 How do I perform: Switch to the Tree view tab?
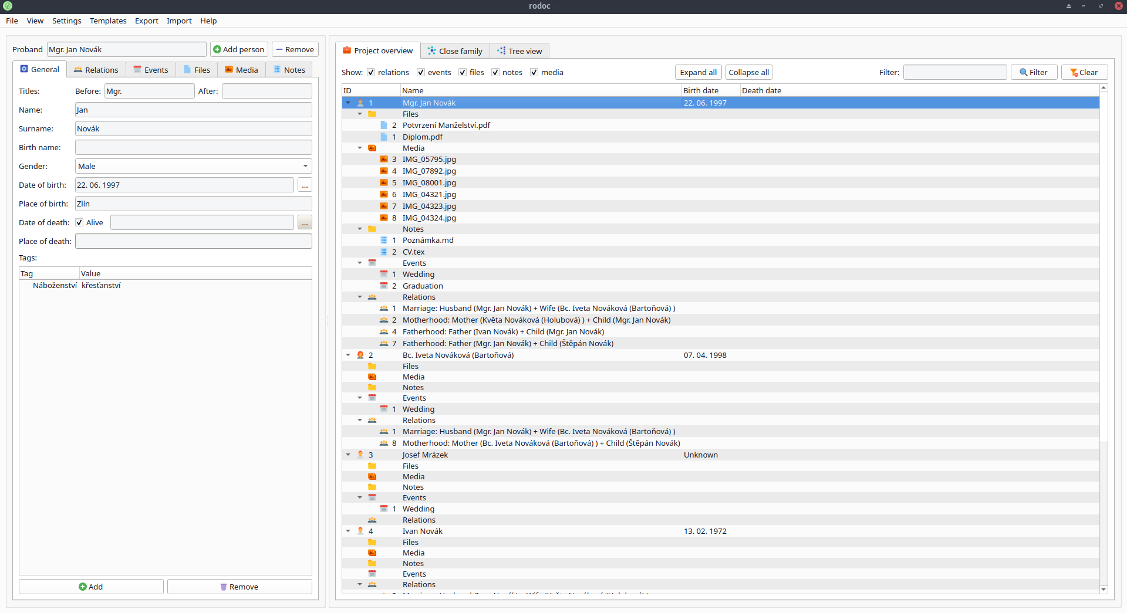point(519,51)
